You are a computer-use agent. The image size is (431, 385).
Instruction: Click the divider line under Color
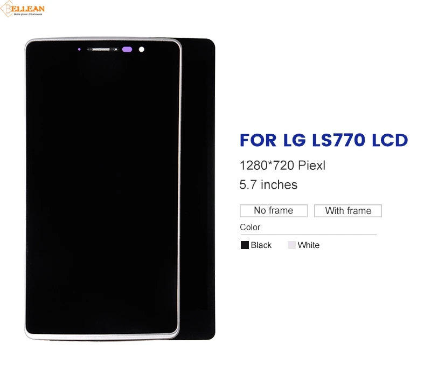click(308, 235)
